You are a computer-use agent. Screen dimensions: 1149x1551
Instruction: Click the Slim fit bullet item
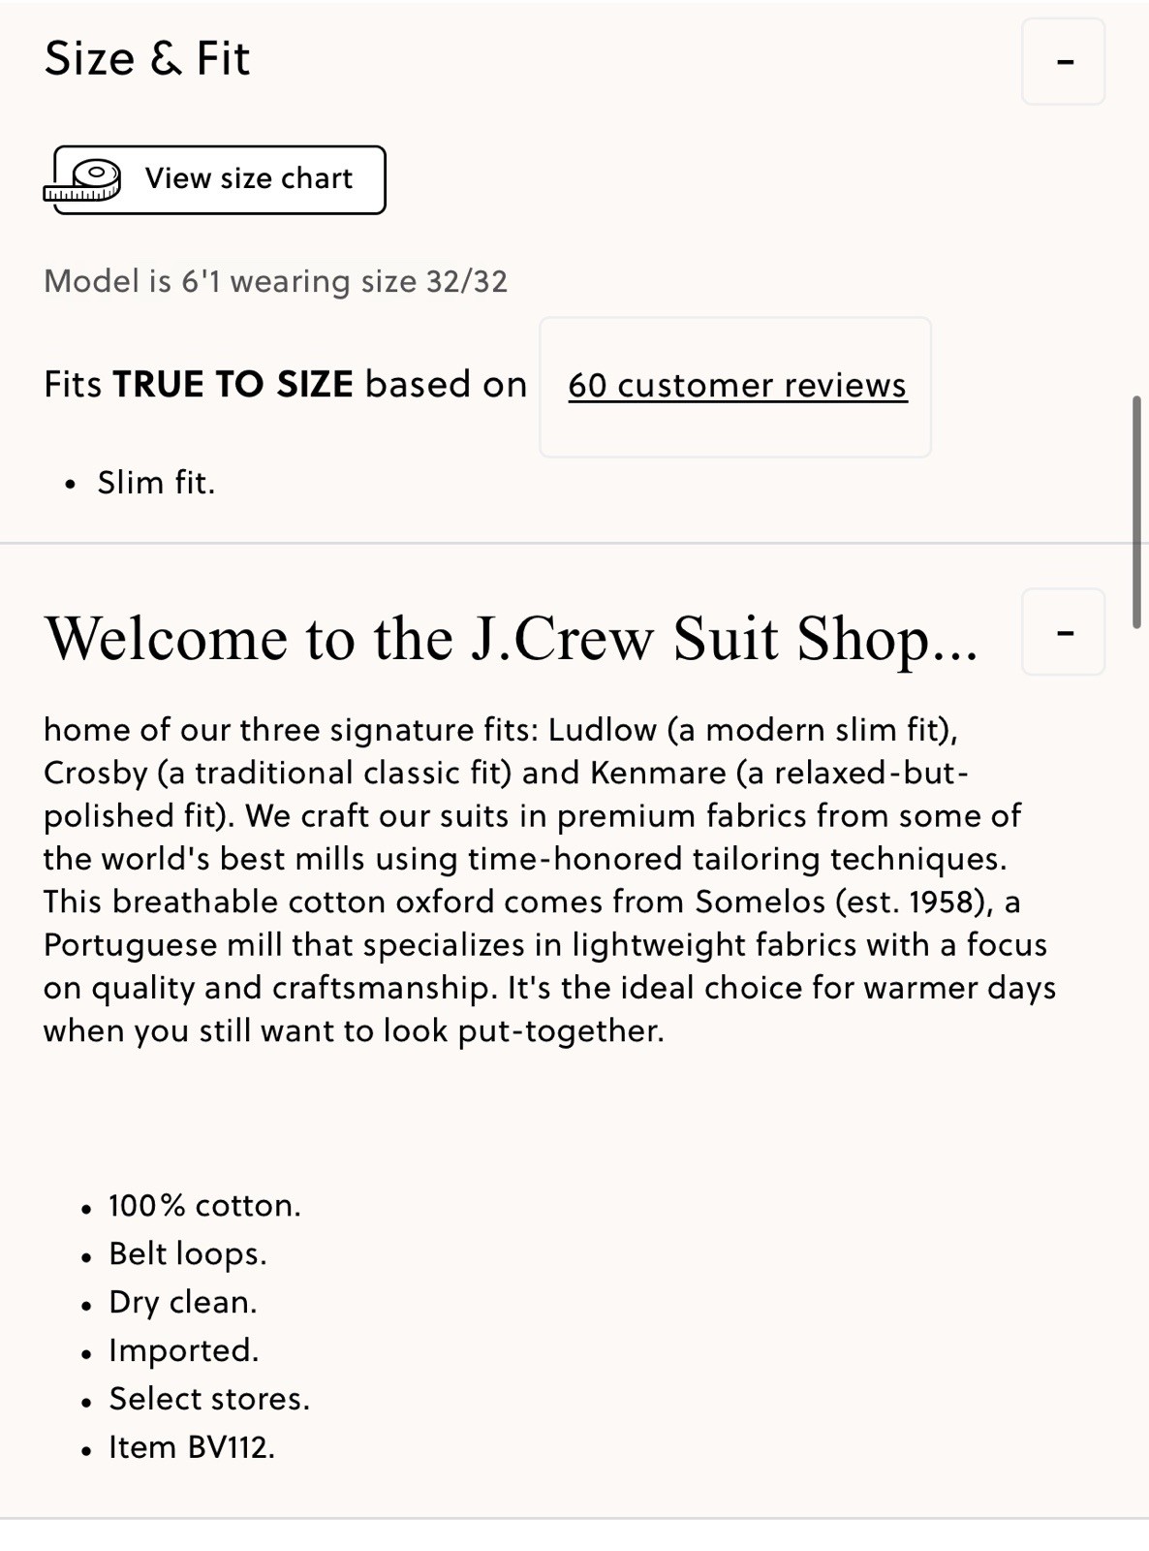tap(156, 483)
